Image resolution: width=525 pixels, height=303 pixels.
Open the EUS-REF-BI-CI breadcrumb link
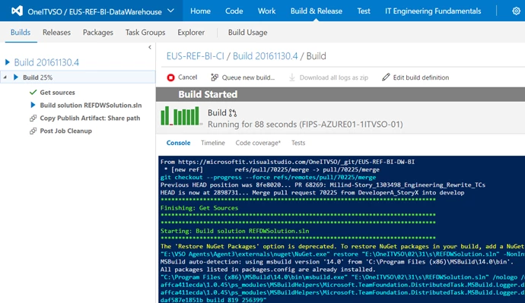click(196, 55)
